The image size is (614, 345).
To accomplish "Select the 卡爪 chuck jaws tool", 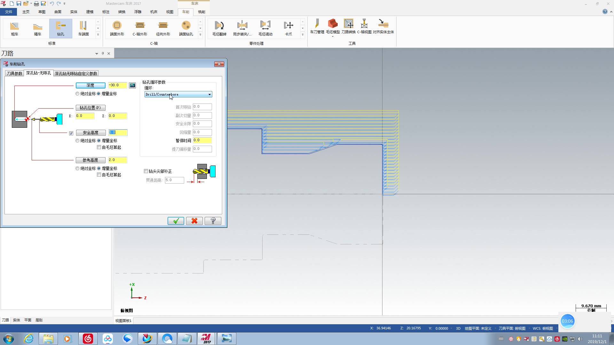I will [x=288, y=28].
